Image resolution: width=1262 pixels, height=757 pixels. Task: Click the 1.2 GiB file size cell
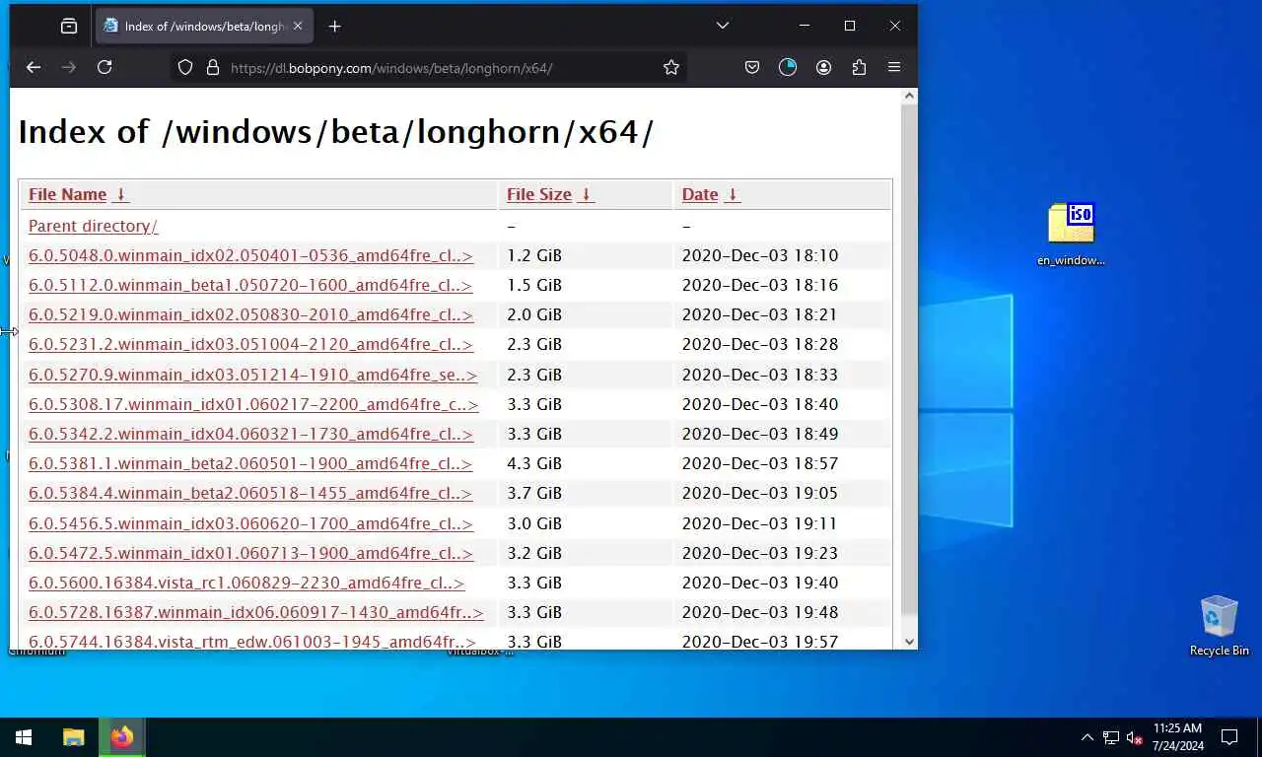534,255
